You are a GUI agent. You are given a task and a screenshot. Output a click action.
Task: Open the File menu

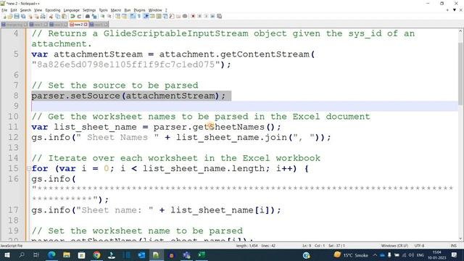coord(4,10)
